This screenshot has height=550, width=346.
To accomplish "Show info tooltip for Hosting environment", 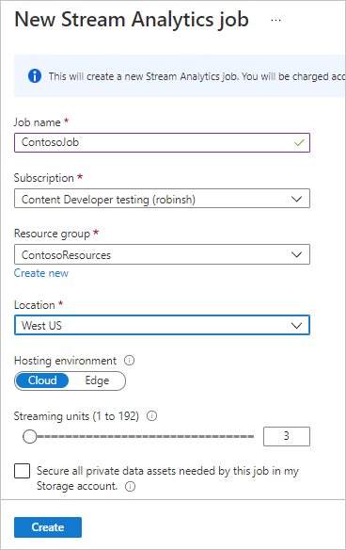I will [129, 361].
